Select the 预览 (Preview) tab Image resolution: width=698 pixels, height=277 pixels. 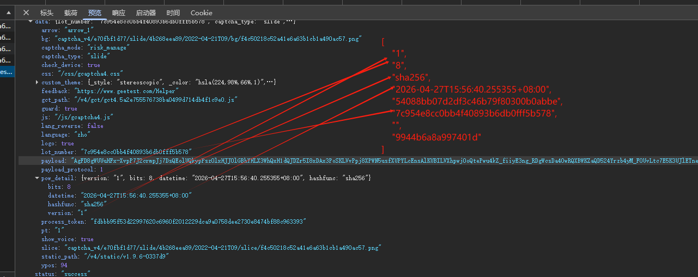tap(95, 13)
